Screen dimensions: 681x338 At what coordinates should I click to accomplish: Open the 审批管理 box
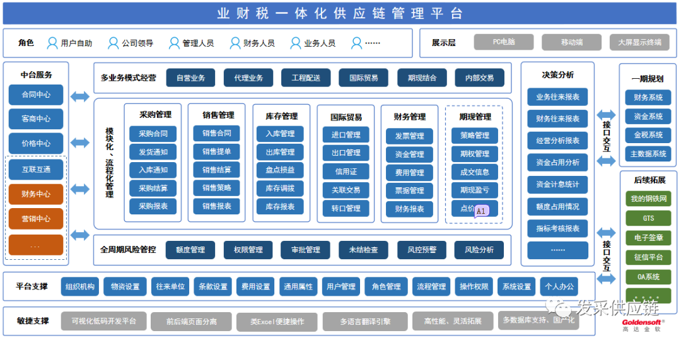[306, 250]
